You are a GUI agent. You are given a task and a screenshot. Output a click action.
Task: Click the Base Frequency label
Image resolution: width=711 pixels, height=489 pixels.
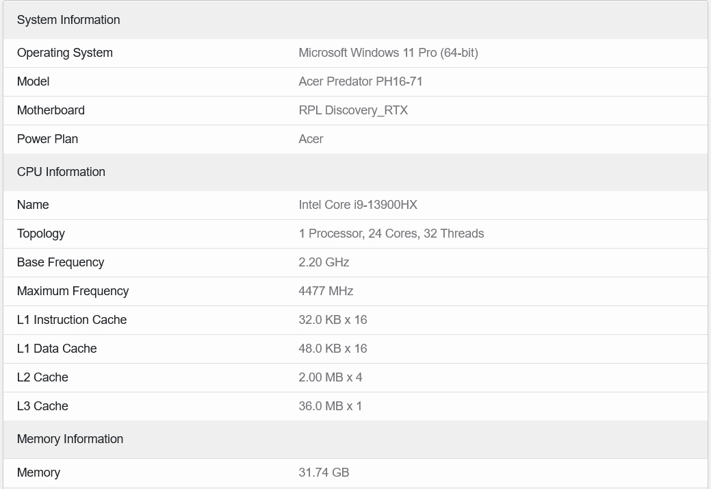60,262
